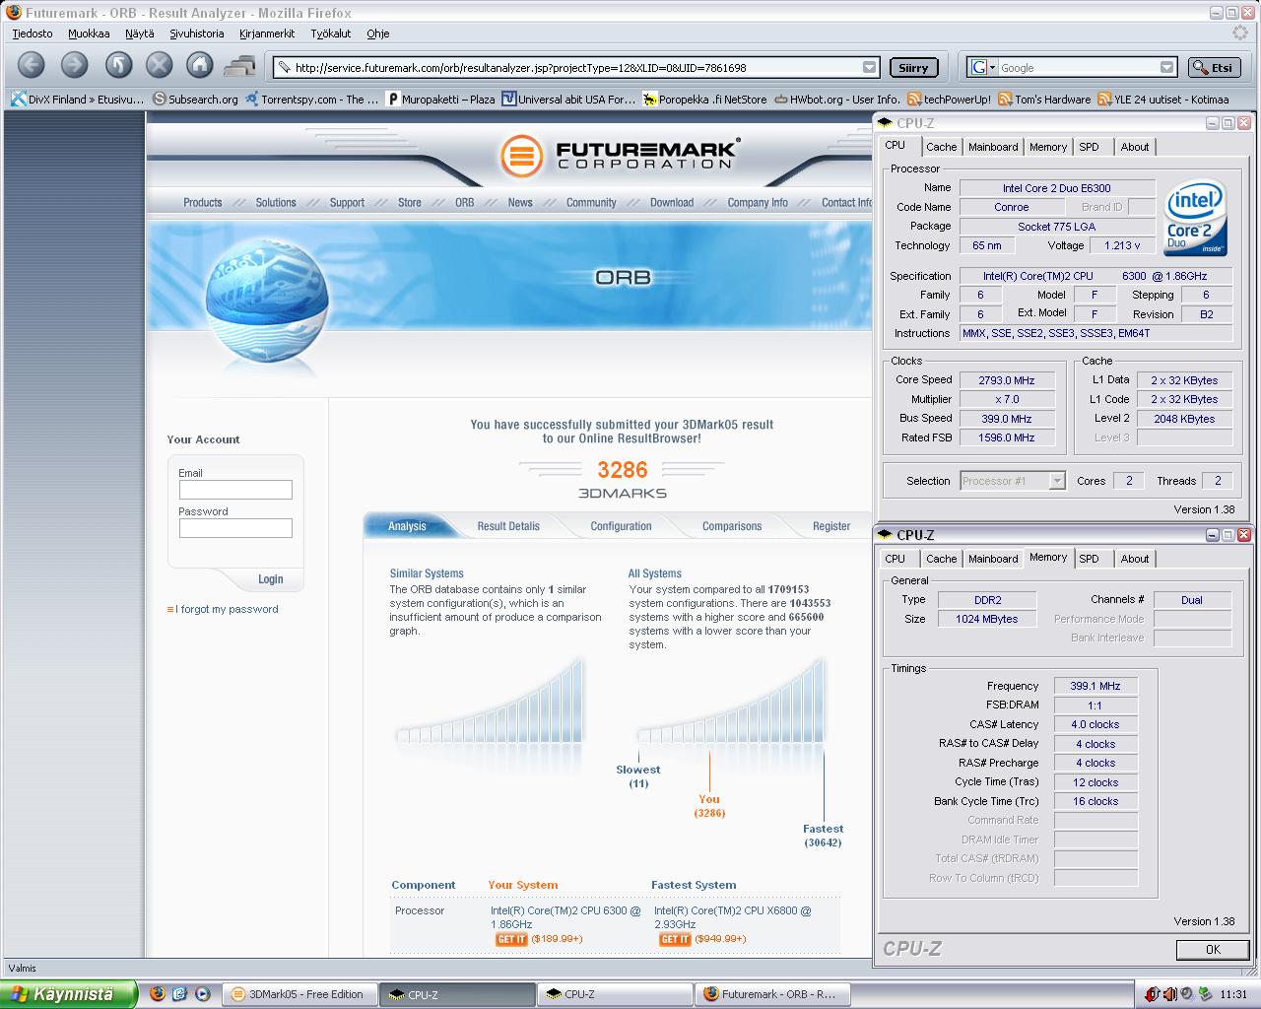Open the Työkalut menu
The height and width of the screenshot is (1009, 1261).
pos(331,34)
